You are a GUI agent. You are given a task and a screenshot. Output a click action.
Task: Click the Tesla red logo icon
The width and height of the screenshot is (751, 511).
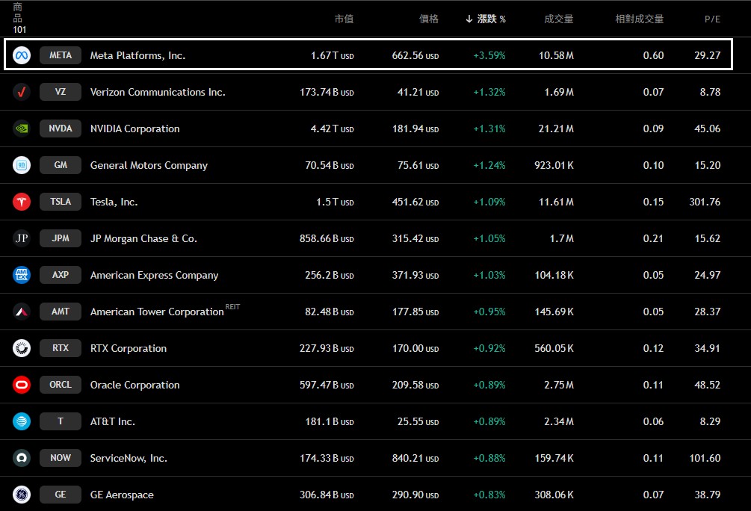pyautogui.click(x=22, y=202)
